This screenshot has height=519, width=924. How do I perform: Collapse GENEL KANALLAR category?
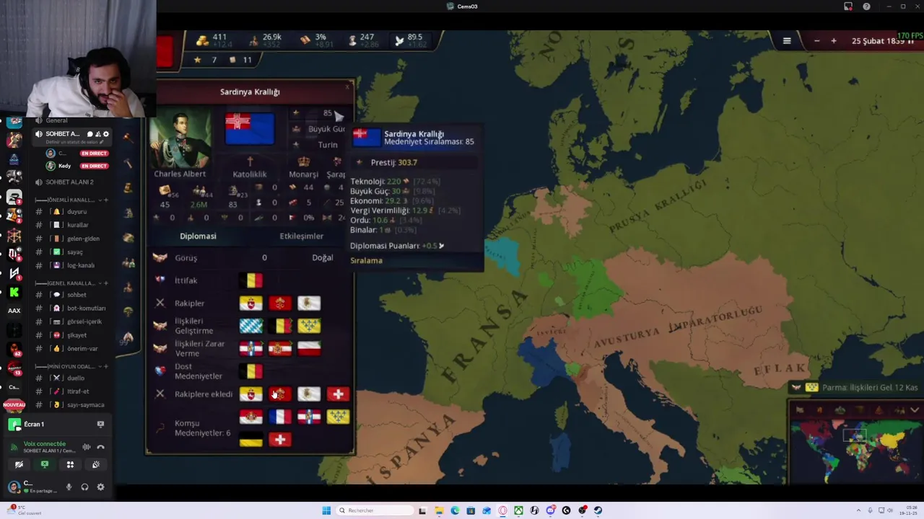[x=66, y=283]
